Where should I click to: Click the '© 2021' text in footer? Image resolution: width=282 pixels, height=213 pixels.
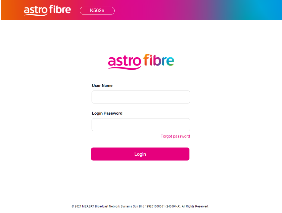77,207
